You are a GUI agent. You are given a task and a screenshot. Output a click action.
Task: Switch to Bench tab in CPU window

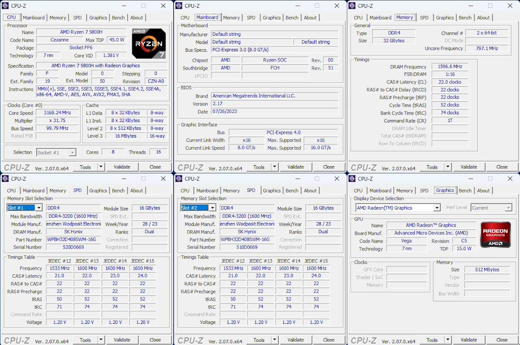click(x=118, y=17)
